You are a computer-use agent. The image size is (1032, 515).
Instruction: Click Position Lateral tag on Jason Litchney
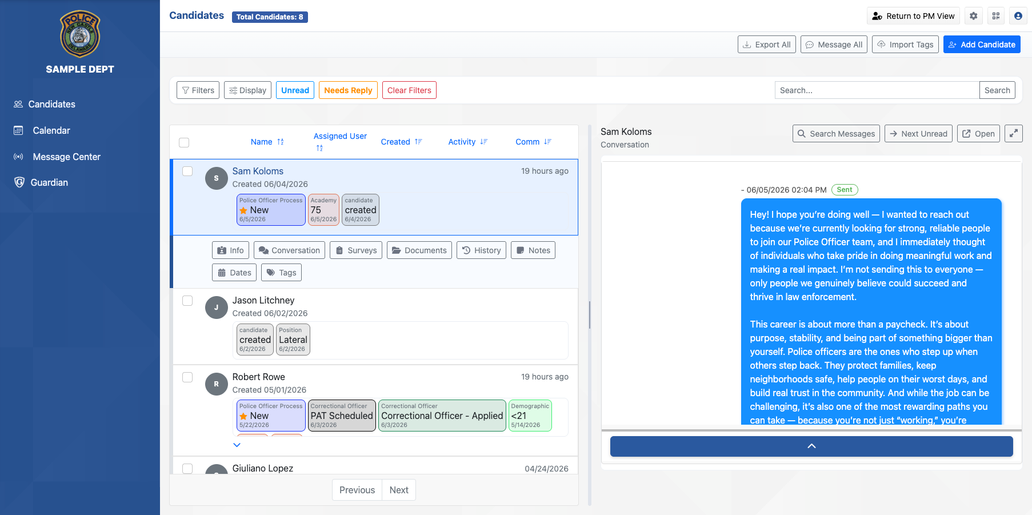point(293,340)
